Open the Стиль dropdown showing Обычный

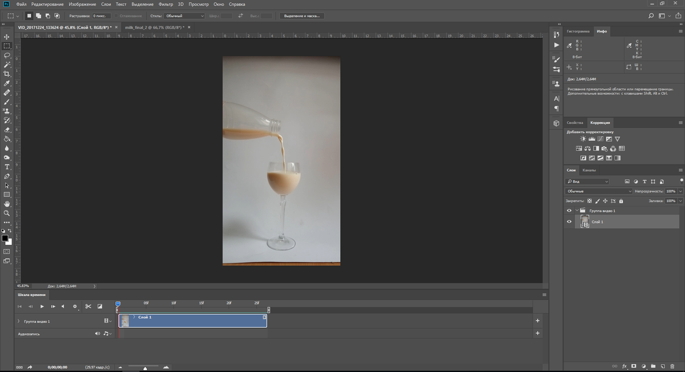(x=184, y=16)
